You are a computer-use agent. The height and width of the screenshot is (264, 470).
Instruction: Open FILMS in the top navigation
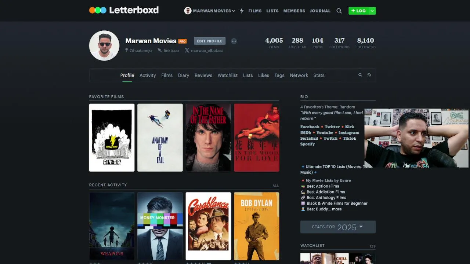coord(255,11)
